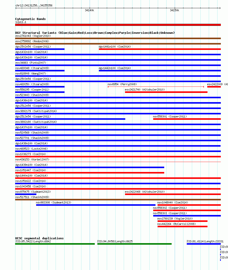This screenshot has width=228, height=270.
Task: Click the 34140k ruler position marker
Action: [x=89, y=10]
